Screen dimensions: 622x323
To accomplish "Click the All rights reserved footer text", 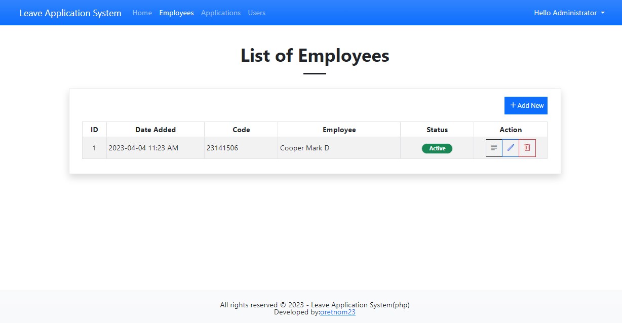I will pos(315,305).
